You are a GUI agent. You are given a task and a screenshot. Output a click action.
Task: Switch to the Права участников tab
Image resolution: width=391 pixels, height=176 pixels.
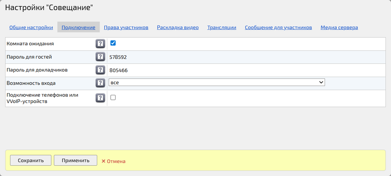click(126, 28)
